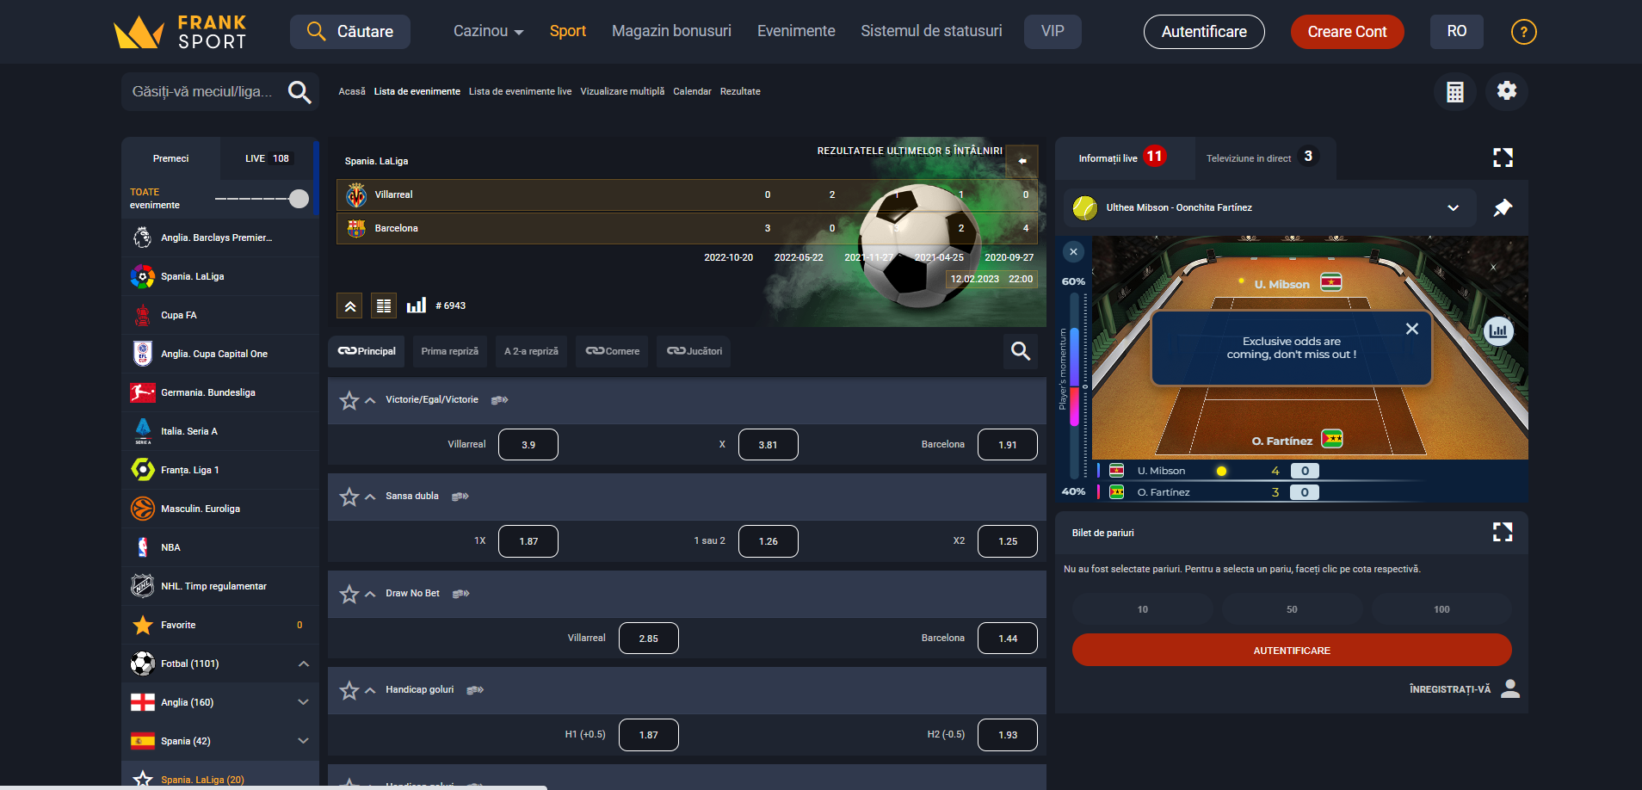The width and height of the screenshot is (1642, 790).
Task: Click the registration user icon
Action: [1510, 688]
